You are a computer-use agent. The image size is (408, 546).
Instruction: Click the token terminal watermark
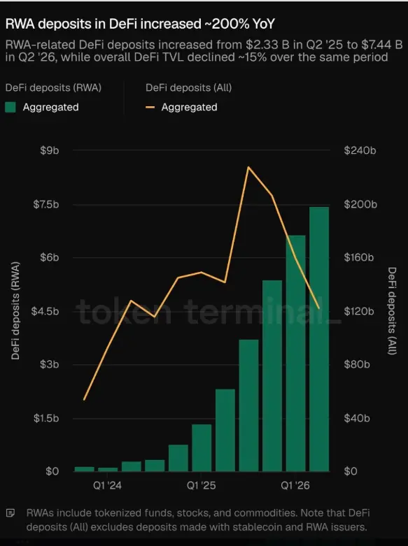pyautogui.click(x=208, y=311)
